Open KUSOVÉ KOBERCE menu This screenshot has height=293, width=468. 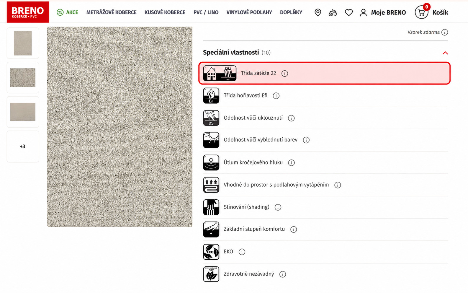[165, 12]
